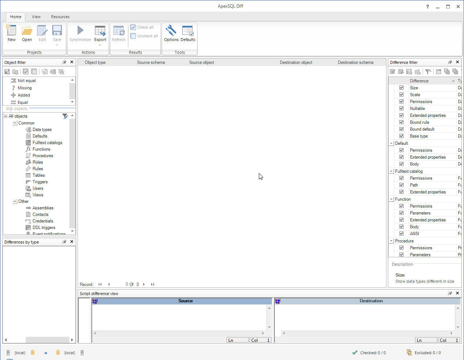This screenshot has height=360, width=464.
Task: Sort by Object type column header
Action: point(95,62)
